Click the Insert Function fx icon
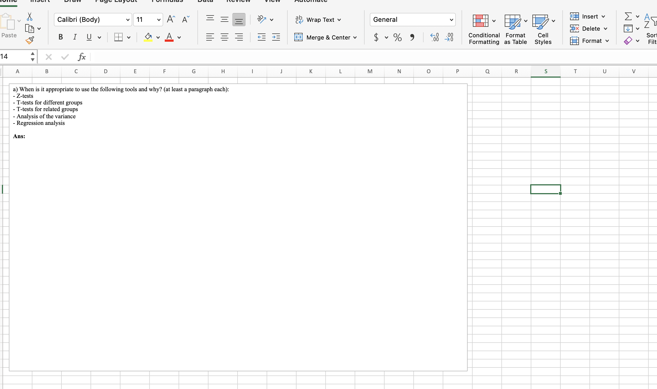The height and width of the screenshot is (389, 657). point(82,57)
